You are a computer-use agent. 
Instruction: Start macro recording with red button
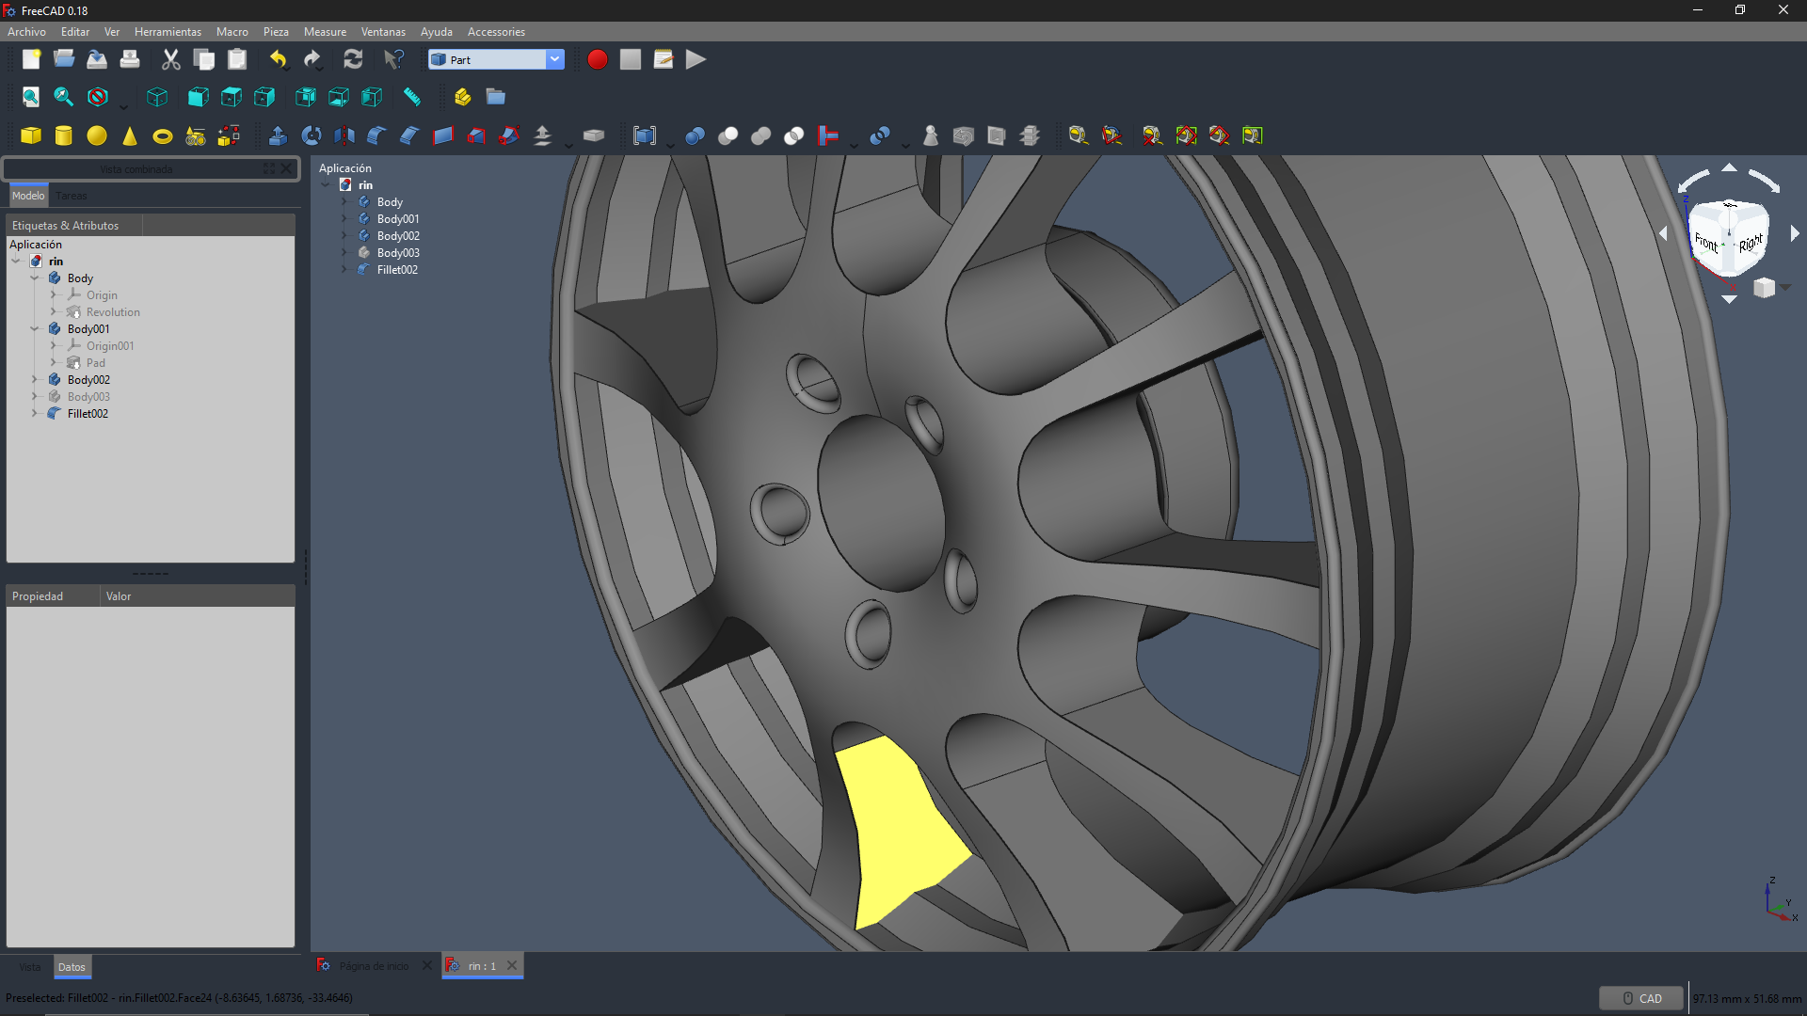pos(597,59)
